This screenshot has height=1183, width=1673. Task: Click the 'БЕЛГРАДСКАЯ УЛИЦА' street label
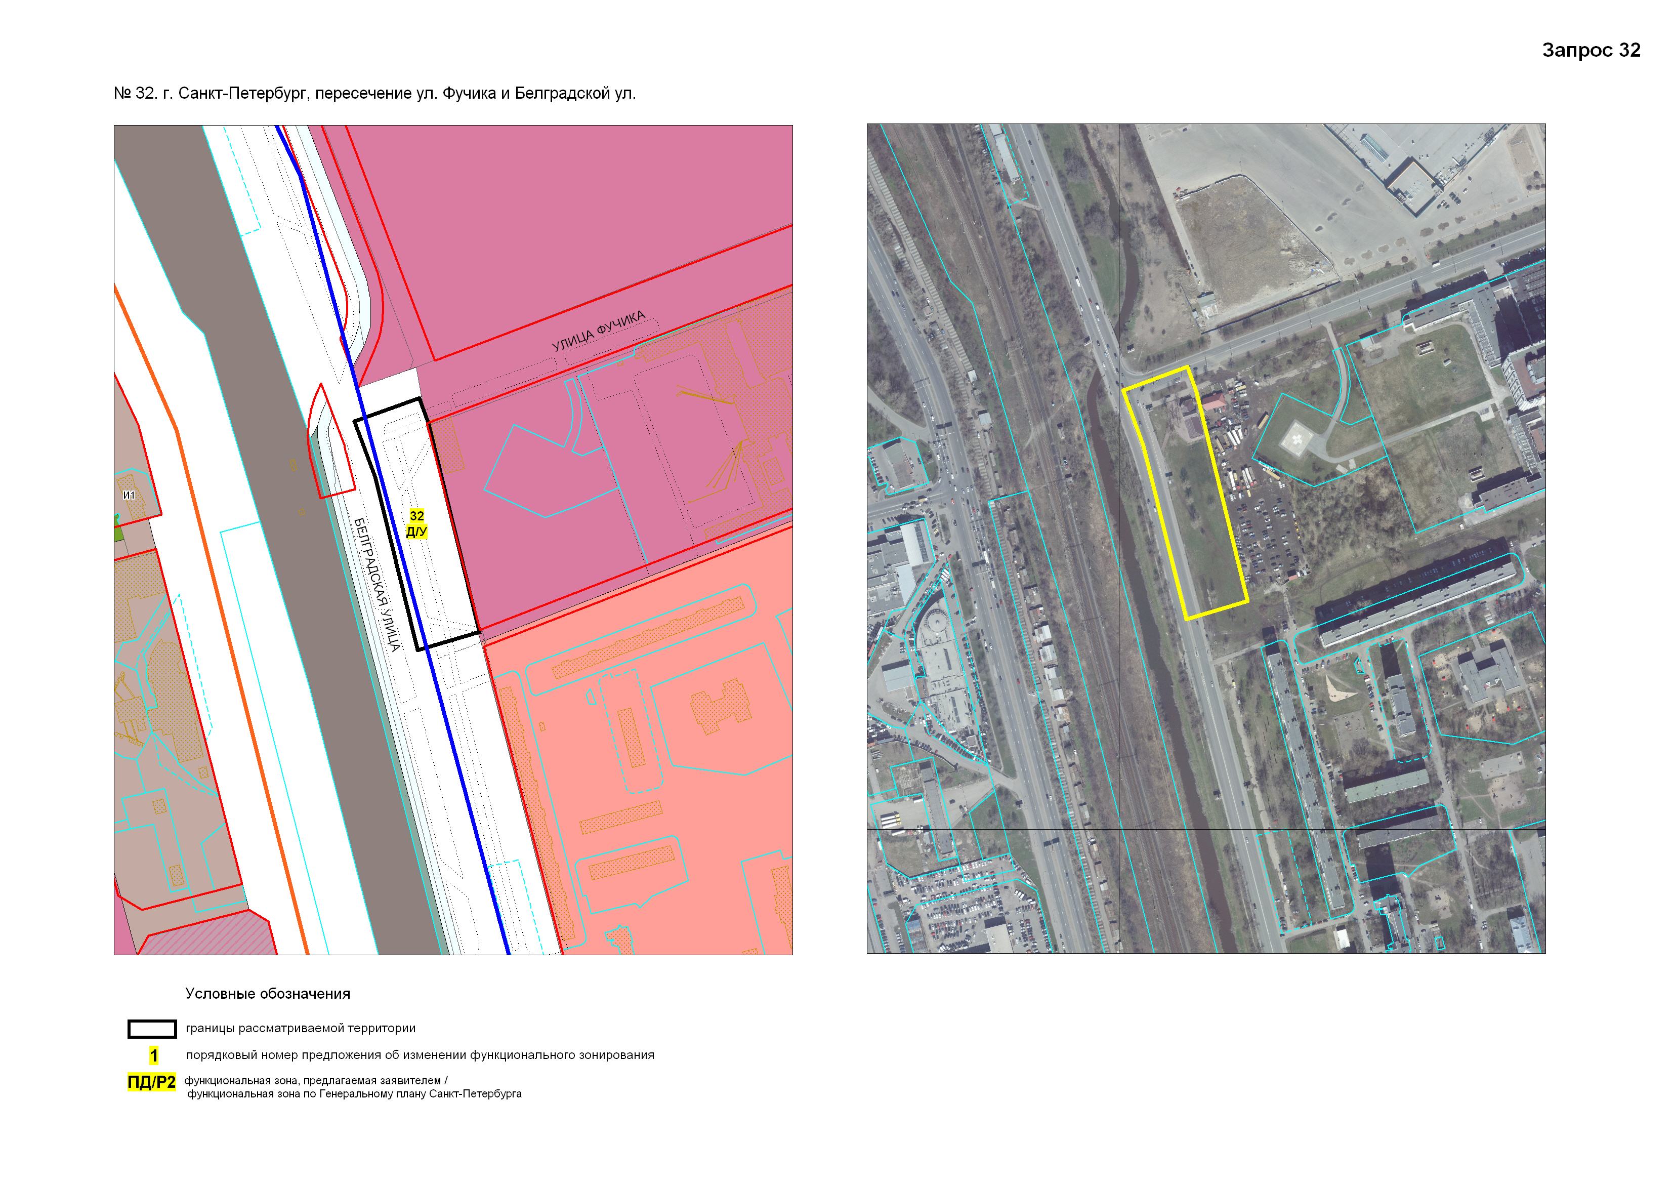point(377,585)
